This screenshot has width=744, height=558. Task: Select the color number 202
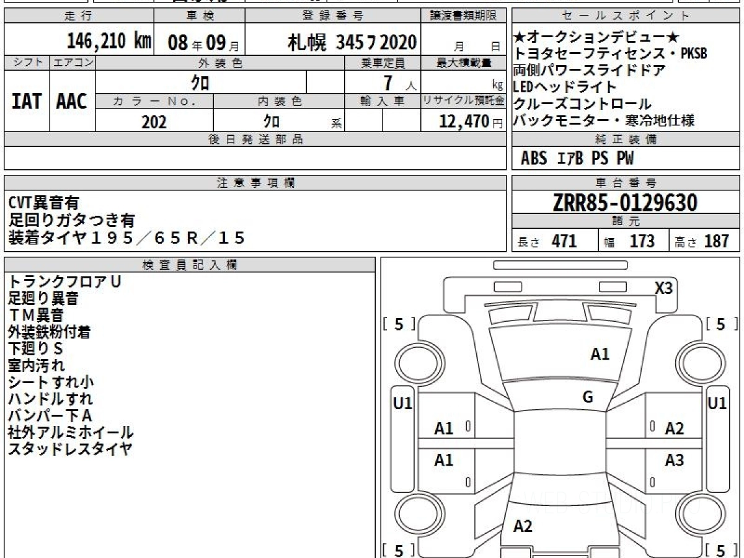click(154, 122)
